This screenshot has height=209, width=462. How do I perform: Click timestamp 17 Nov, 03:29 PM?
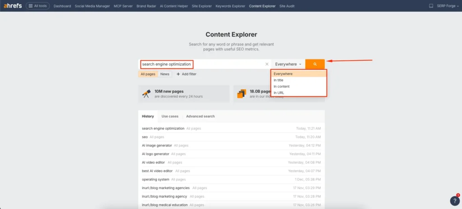pyautogui.click(x=307, y=188)
